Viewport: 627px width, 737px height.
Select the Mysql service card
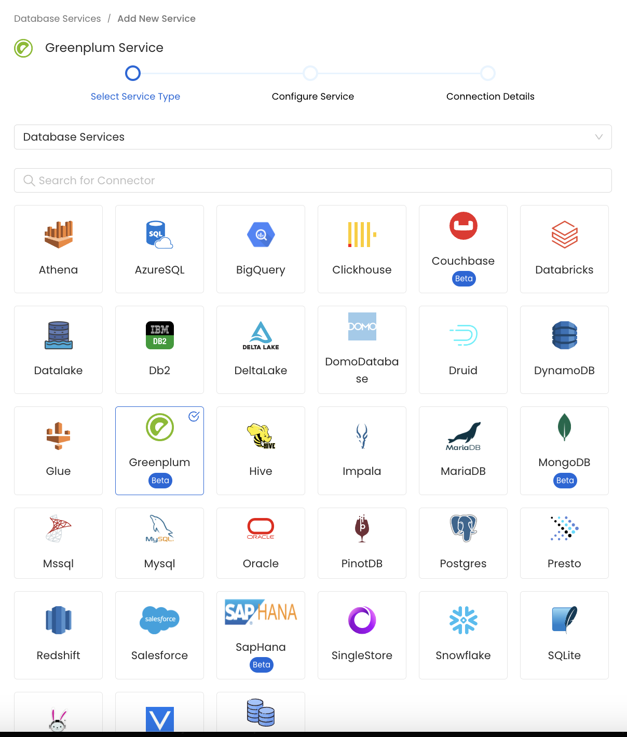[x=159, y=543]
